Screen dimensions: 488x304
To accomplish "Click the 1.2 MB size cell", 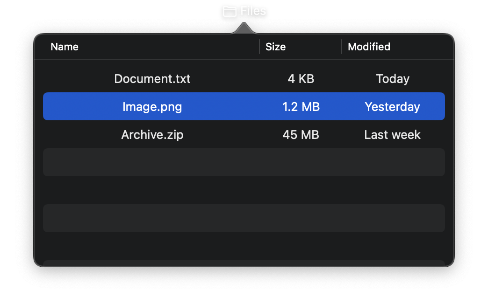I will [x=301, y=107].
